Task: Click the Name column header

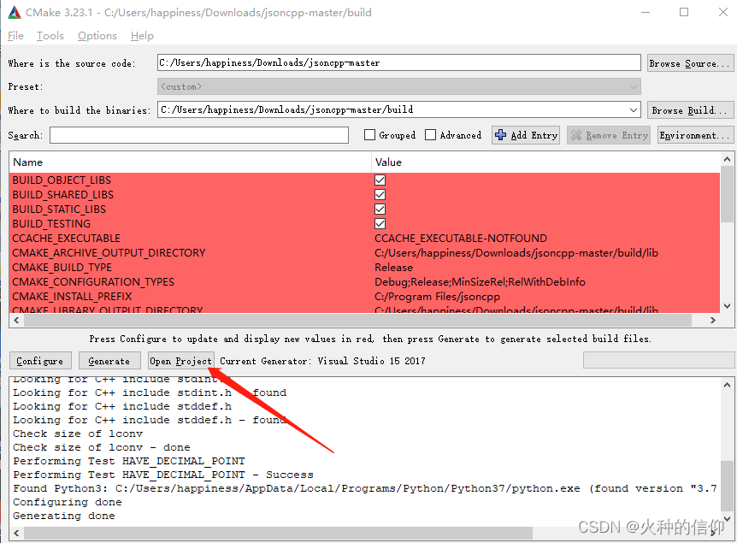Action: (x=190, y=162)
